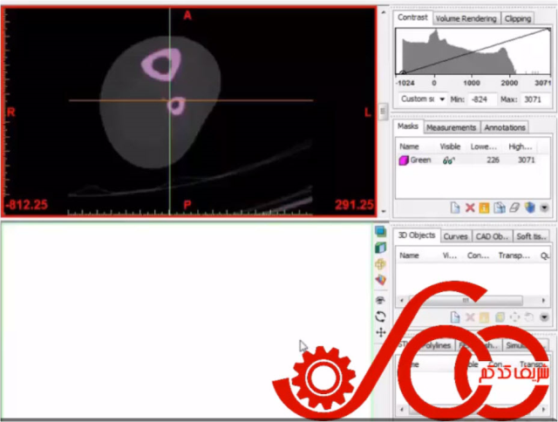Switch to the Contrast tab

click(412, 17)
